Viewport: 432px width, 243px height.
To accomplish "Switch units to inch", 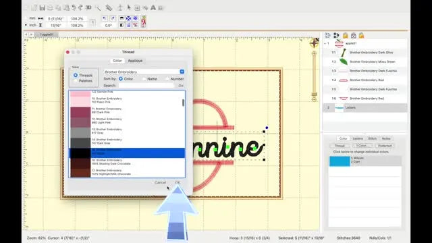I will point(26,25).
